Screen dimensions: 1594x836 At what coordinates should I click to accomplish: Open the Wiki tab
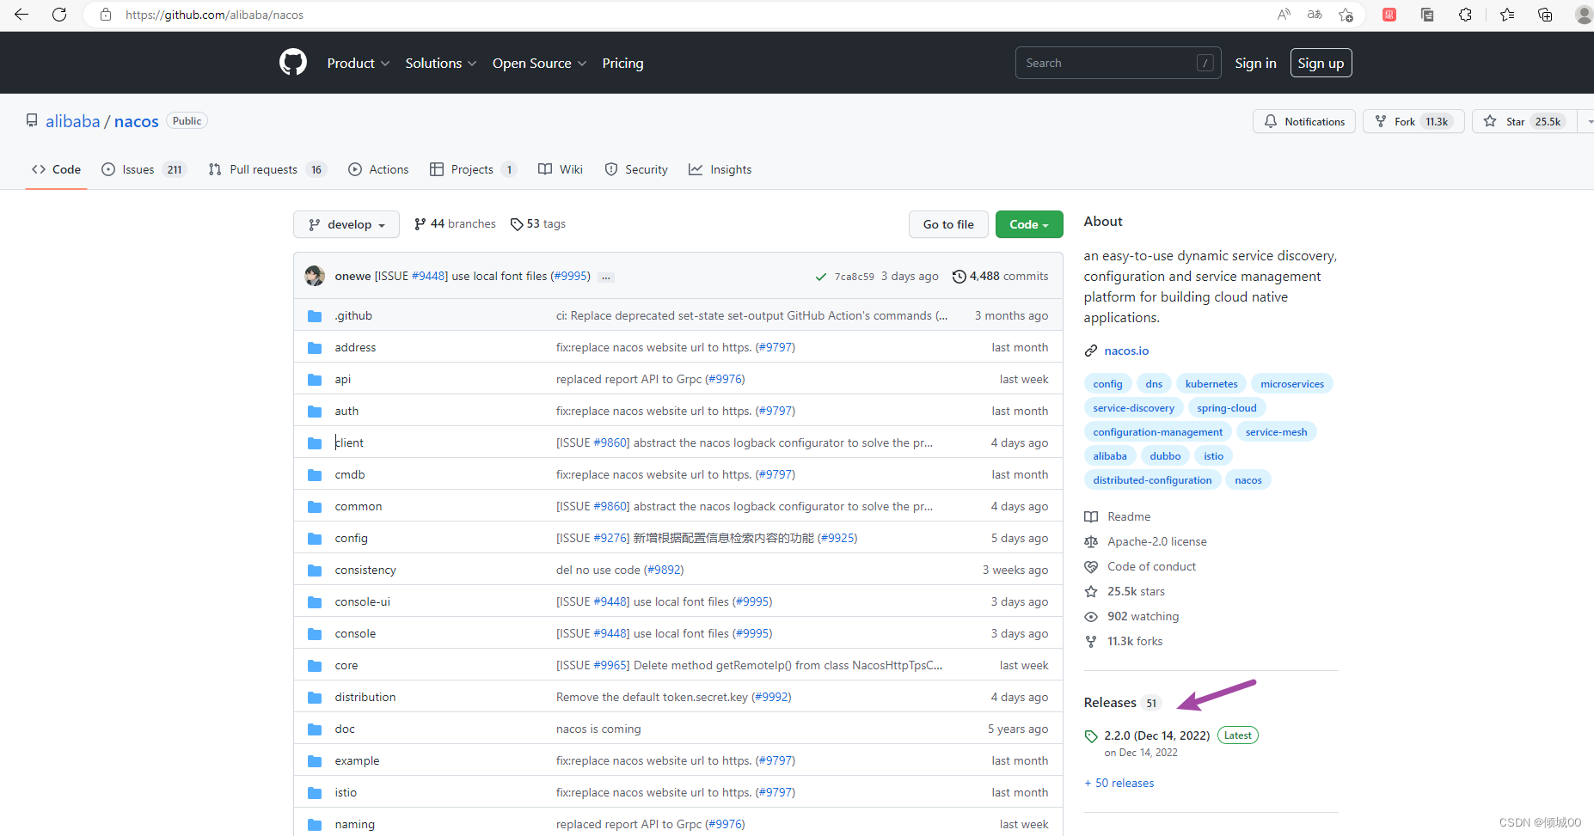pos(561,169)
